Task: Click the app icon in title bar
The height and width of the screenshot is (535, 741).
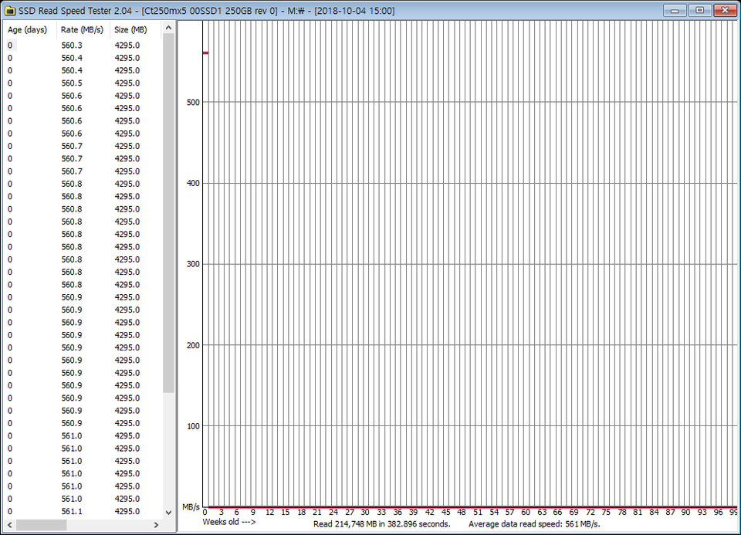Action: tap(9, 10)
